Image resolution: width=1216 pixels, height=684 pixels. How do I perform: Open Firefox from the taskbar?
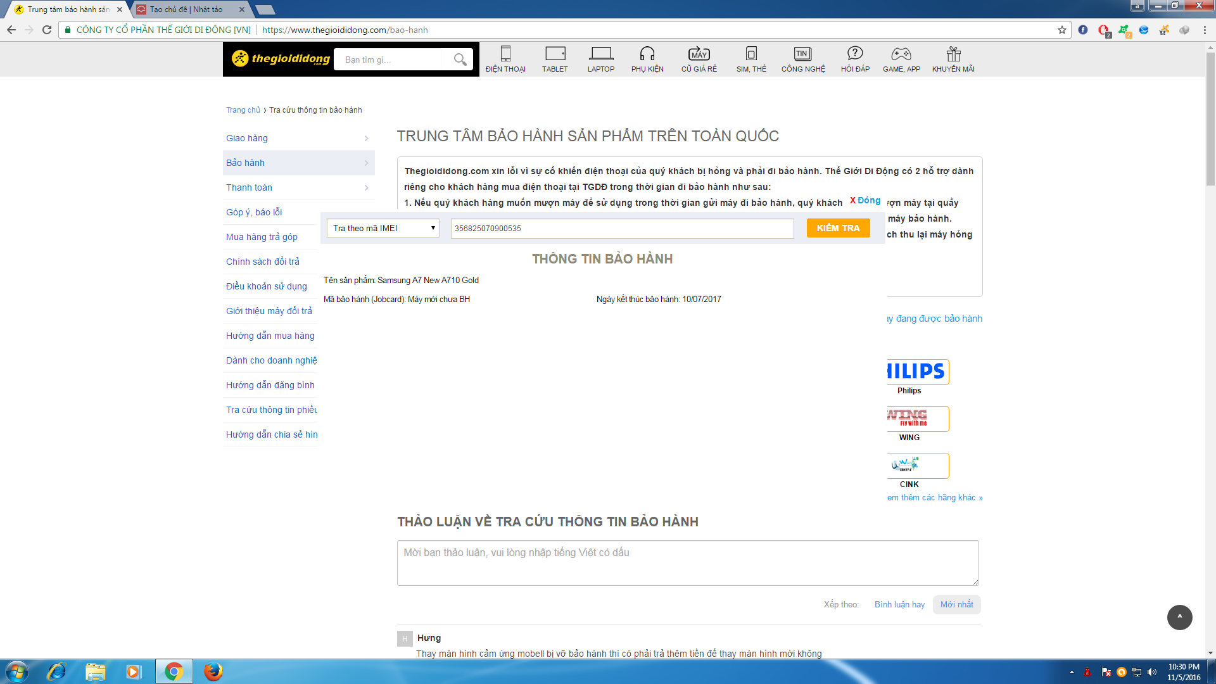[x=213, y=671]
